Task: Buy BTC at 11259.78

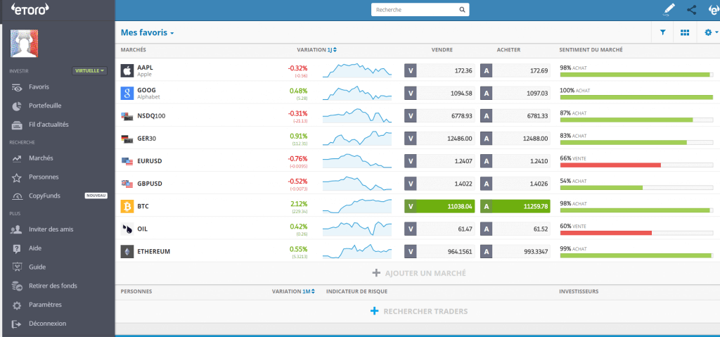Action: (515, 206)
